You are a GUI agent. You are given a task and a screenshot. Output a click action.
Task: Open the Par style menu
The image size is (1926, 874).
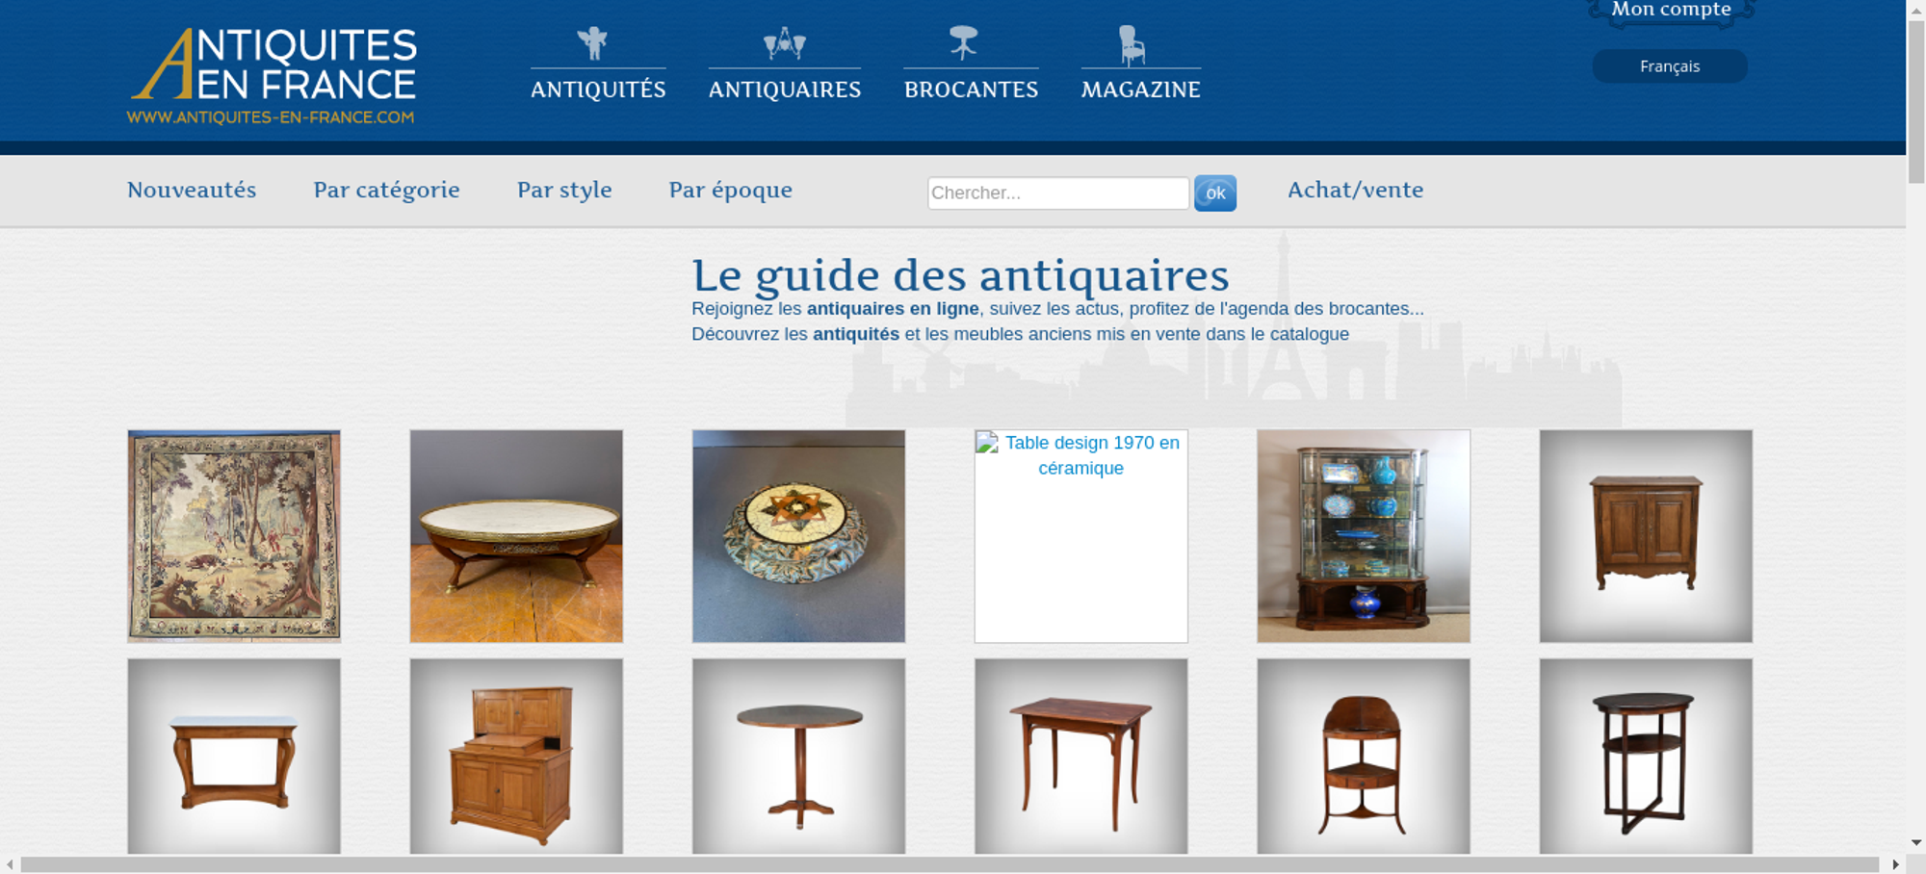tap(564, 191)
